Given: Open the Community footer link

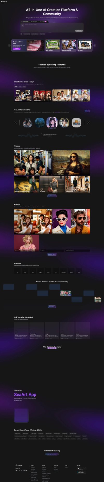Looking at the screenshot, I should click(56, 469).
